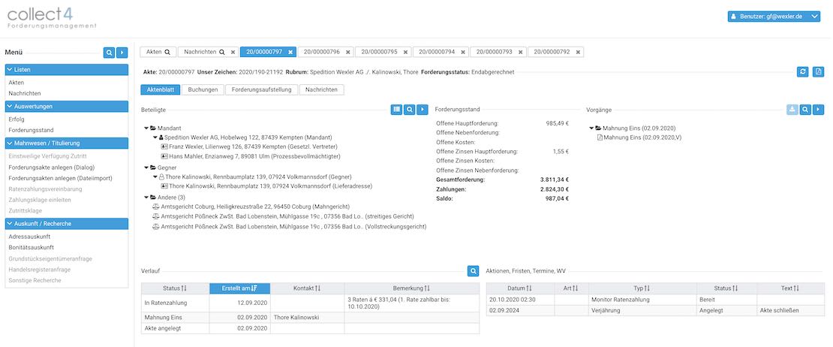Viewport: 833px width, 347px height.
Task: Switch to the Buchungen tab
Action: pyautogui.click(x=203, y=89)
